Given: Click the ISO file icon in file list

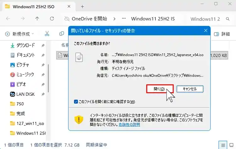Looking at the screenshot, I should click(x=60, y=55).
